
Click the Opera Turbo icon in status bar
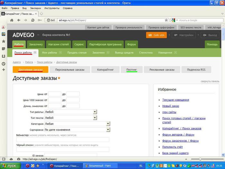point(19,159)
